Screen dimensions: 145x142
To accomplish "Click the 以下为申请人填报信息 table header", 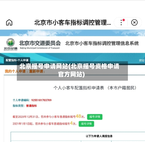I will click(99, 136).
